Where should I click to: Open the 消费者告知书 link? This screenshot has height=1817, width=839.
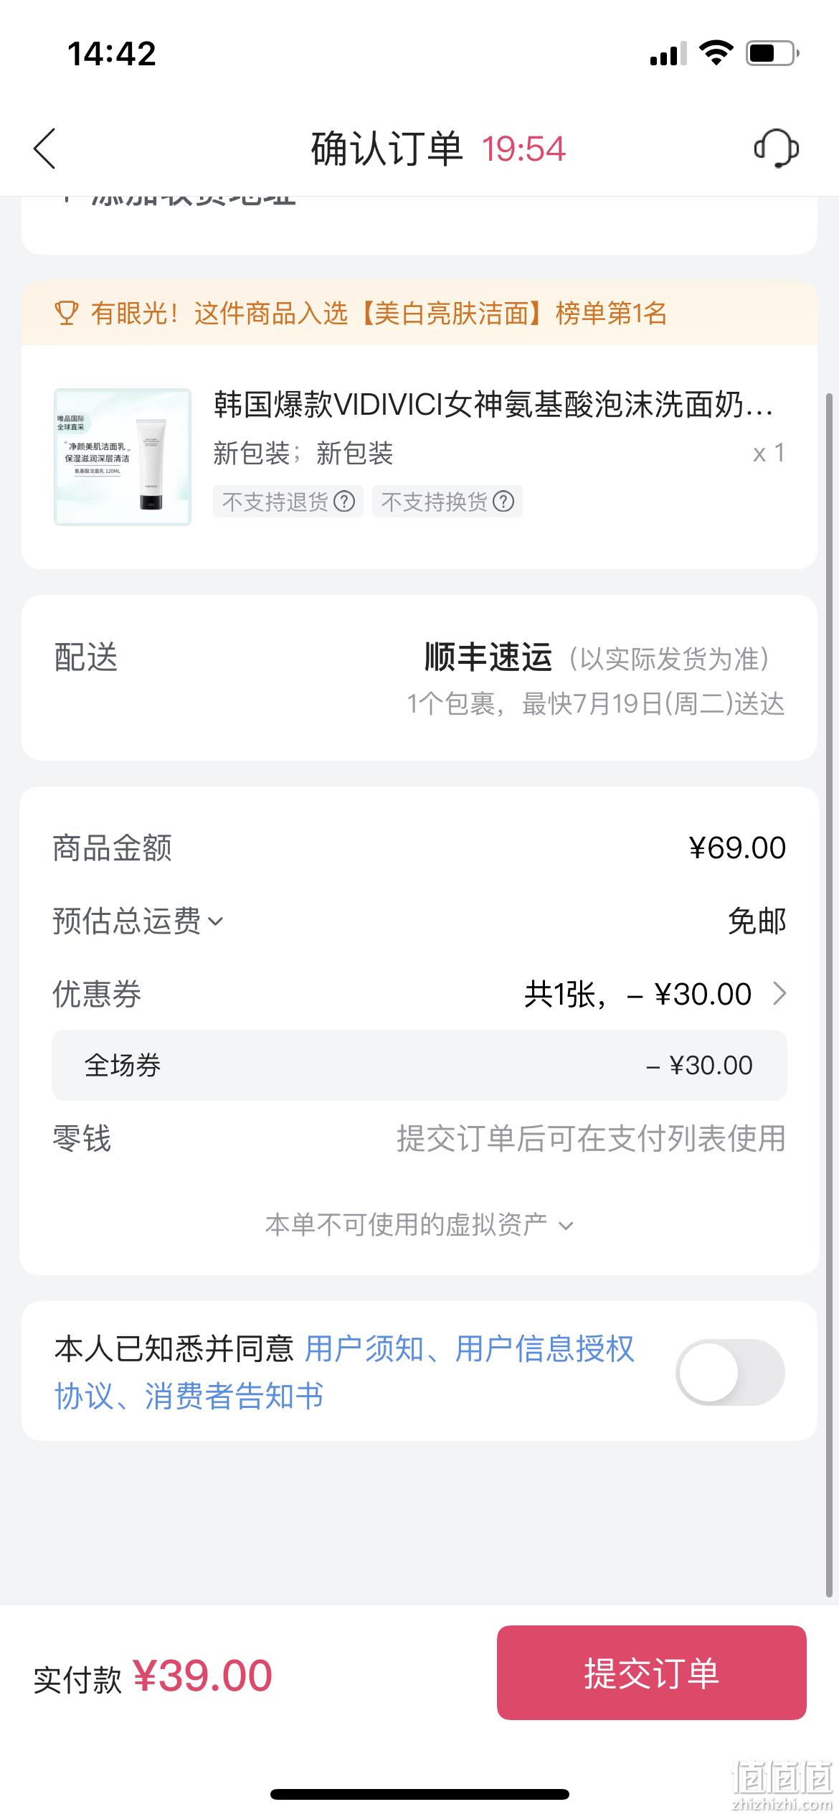(234, 1396)
